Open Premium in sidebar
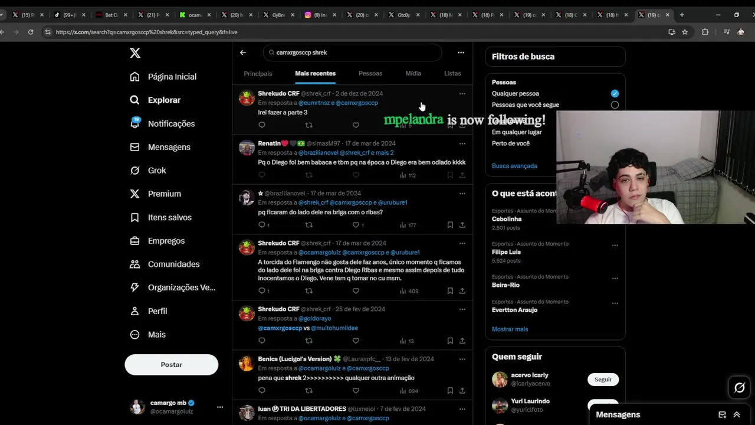The image size is (755, 425). 156,194
